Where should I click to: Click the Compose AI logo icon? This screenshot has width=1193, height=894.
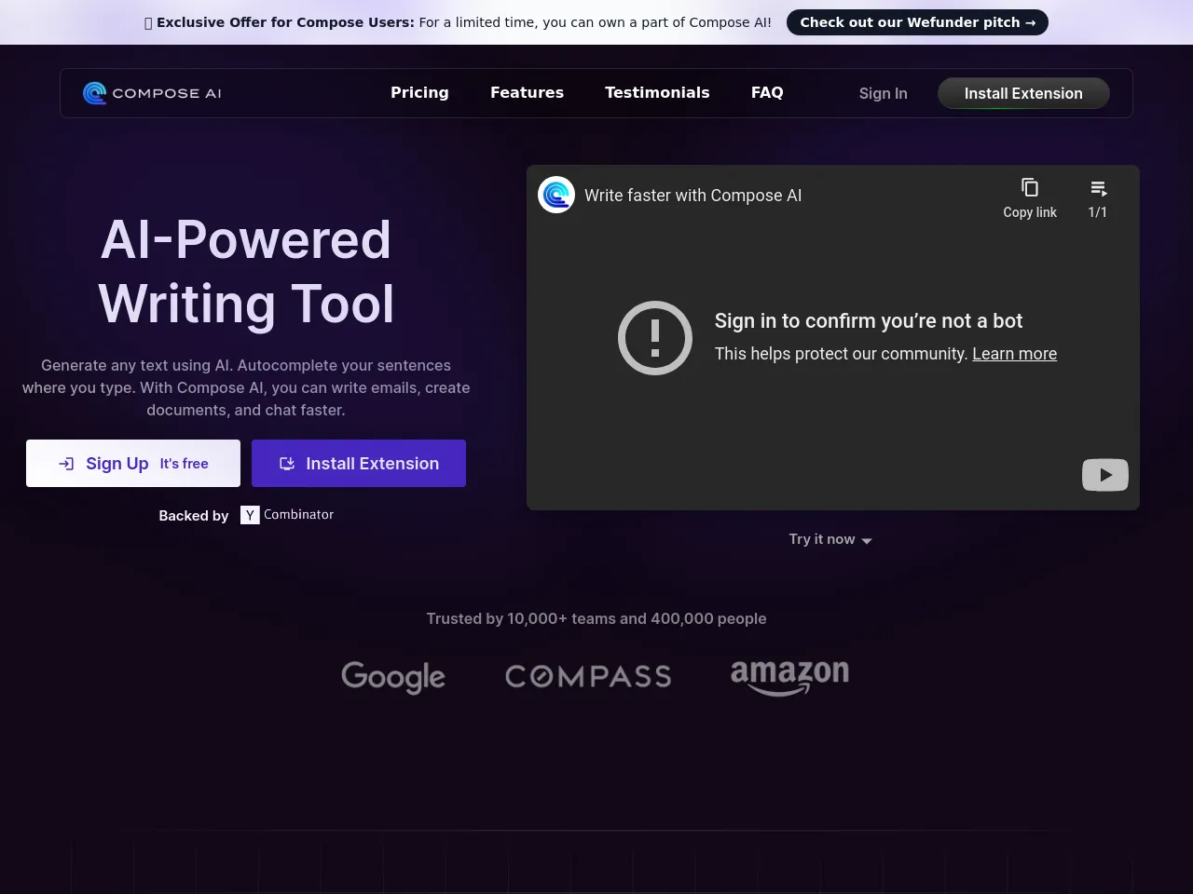point(94,93)
